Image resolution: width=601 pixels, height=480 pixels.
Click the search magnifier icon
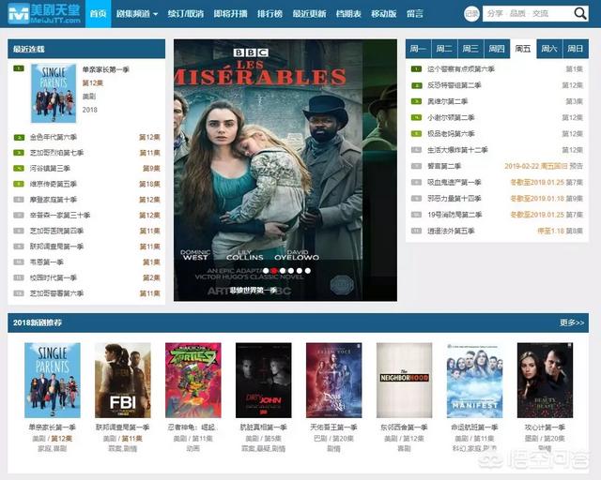click(x=580, y=14)
